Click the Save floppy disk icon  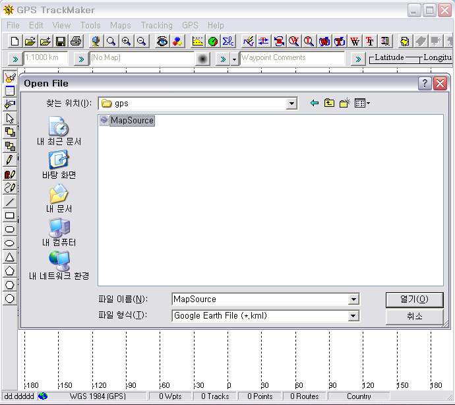pyautogui.click(x=61, y=42)
